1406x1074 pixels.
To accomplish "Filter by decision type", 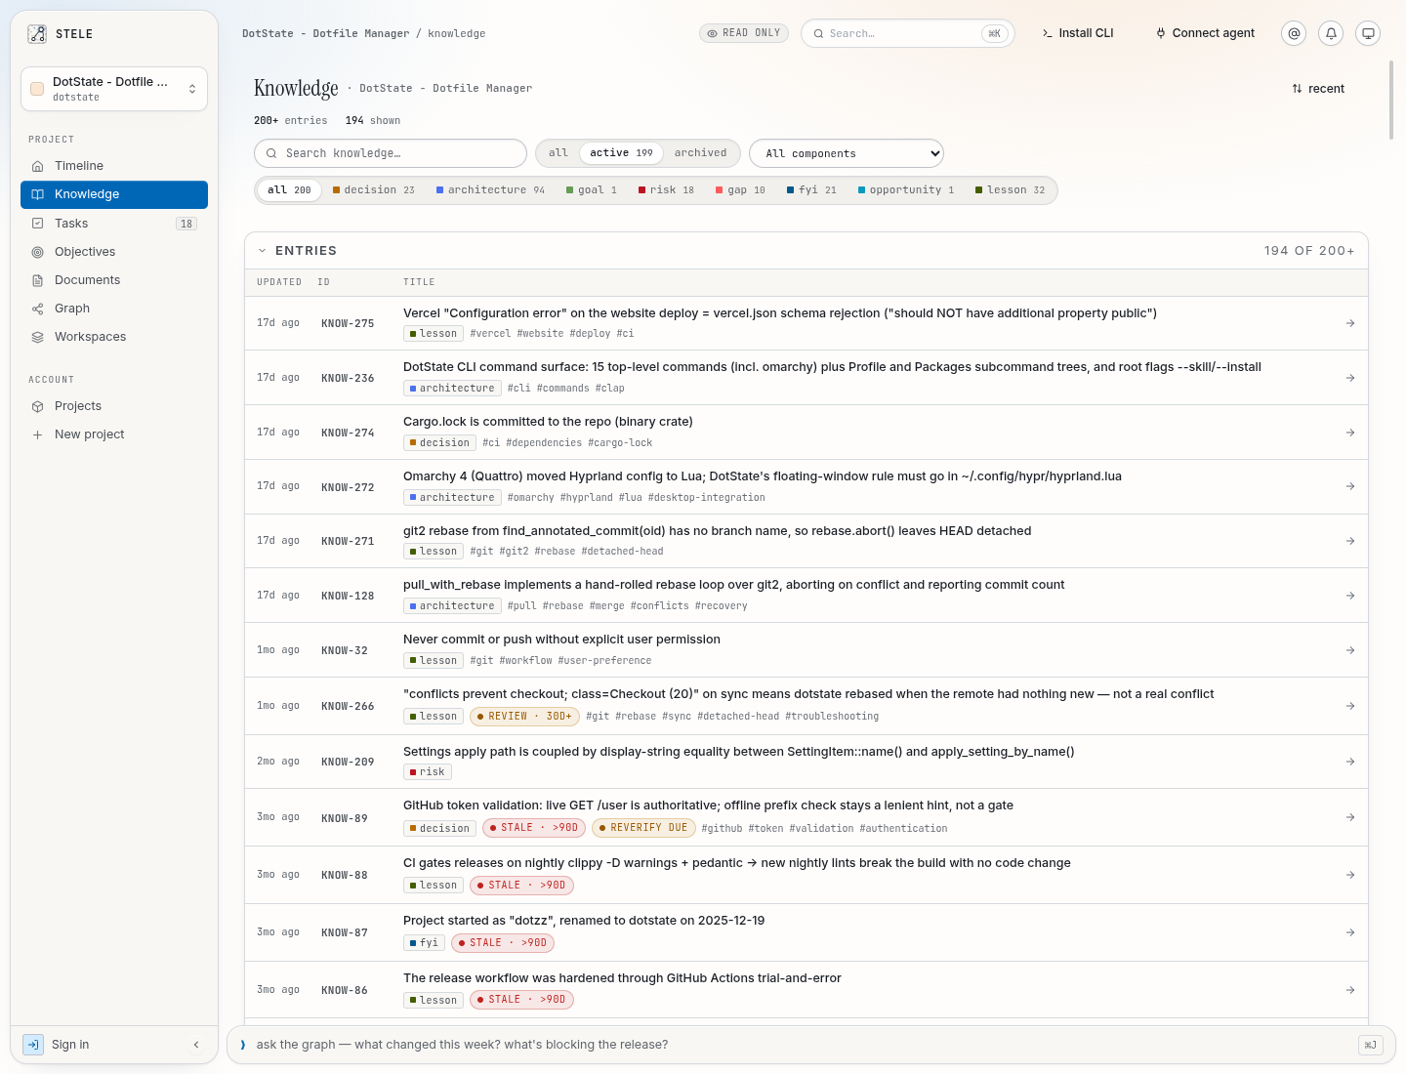I will [x=374, y=190].
